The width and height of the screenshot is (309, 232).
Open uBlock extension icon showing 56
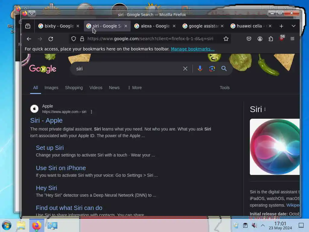coord(282,38)
